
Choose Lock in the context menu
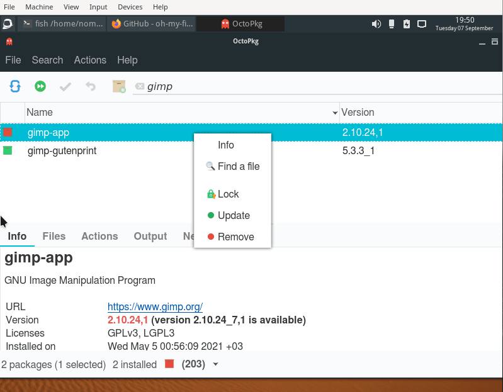pos(232,194)
